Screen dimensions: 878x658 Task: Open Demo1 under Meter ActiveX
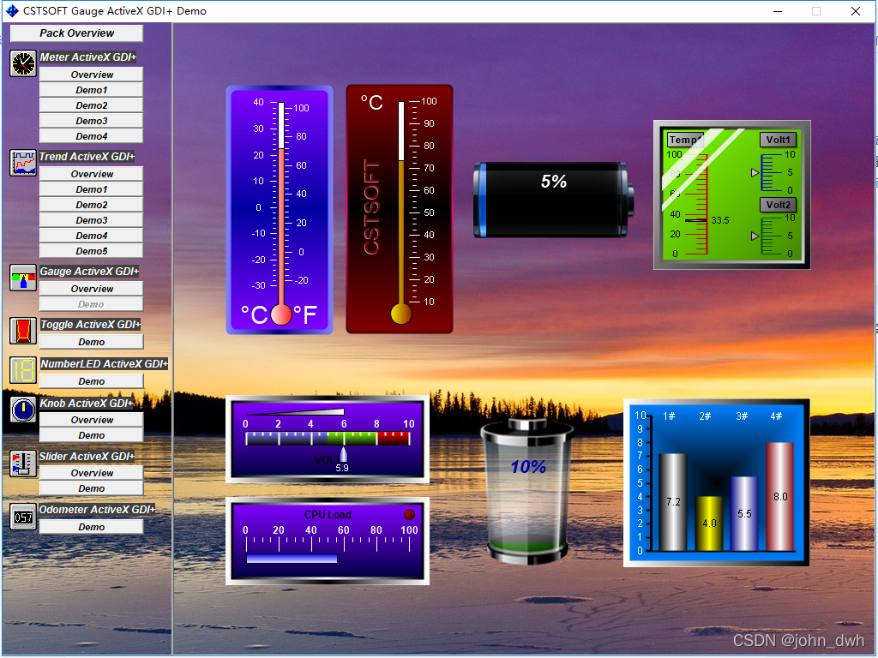click(91, 89)
